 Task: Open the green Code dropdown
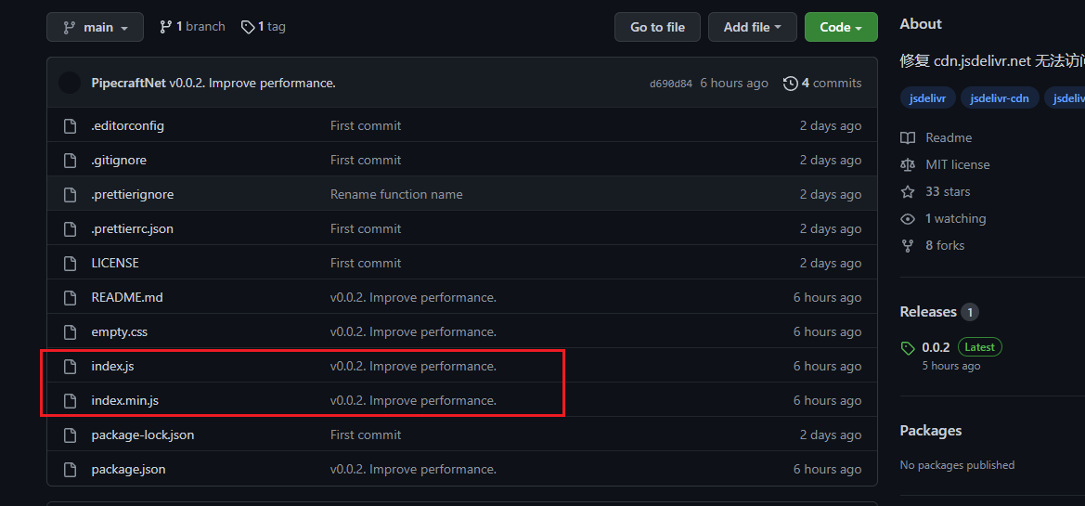pyautogui.click(x=841, y=27)
